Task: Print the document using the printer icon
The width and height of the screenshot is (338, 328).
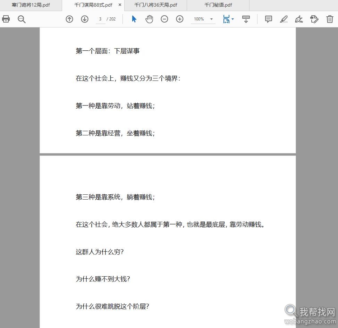Action: (x=6, y=19)
